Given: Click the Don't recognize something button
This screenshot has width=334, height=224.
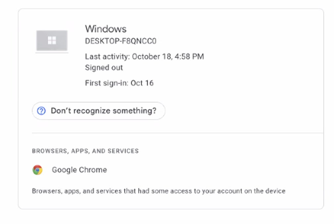Looking at the screenshot, I should click(98, 110).
